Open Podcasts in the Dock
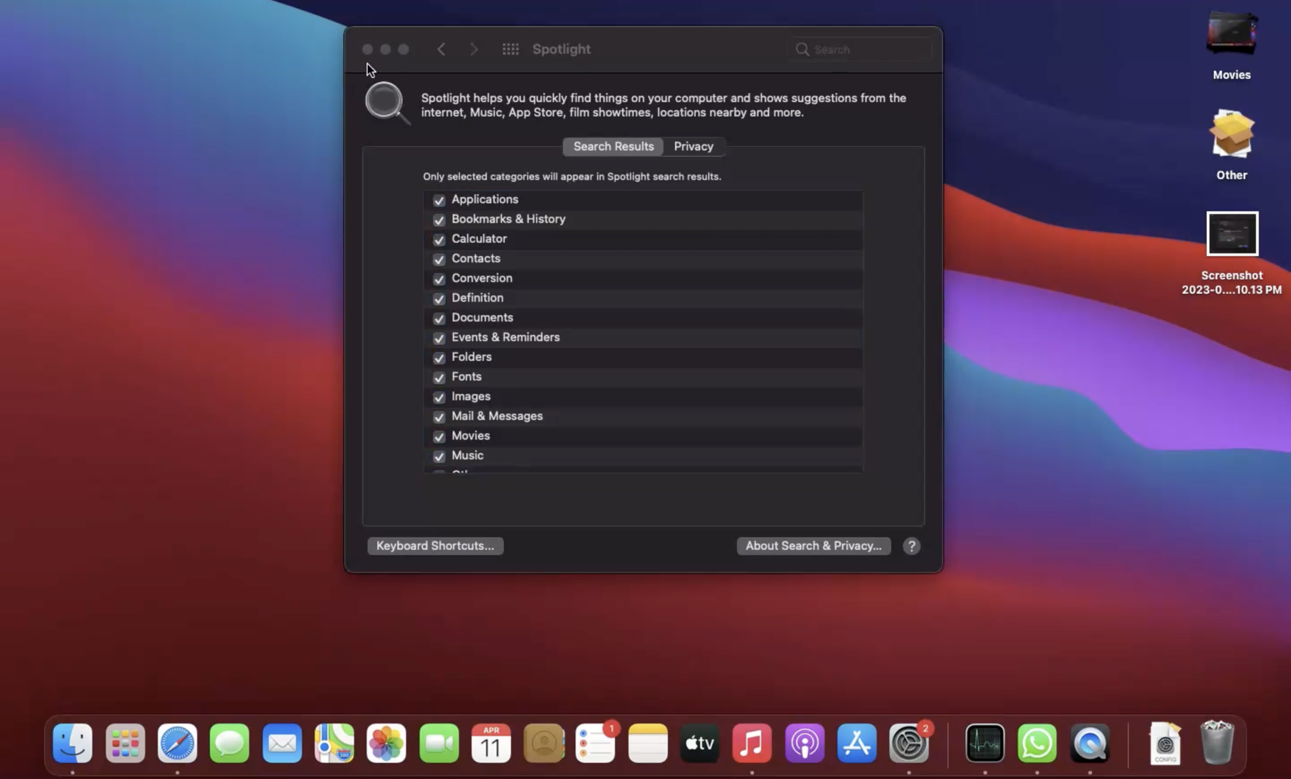This screenshot has height=779, width=1291. point(805,743)
